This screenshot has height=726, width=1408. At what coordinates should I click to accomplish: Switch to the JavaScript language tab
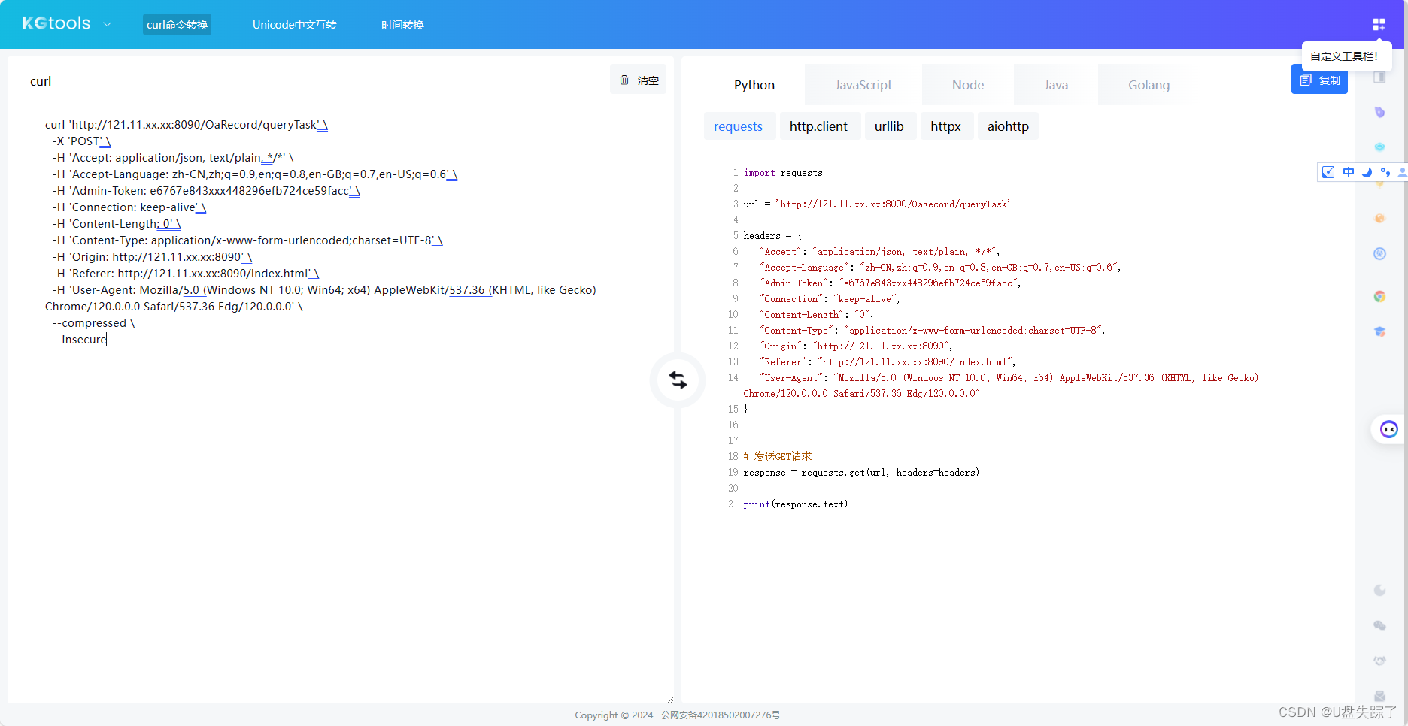pyautogui.click(x=863, y=85)
